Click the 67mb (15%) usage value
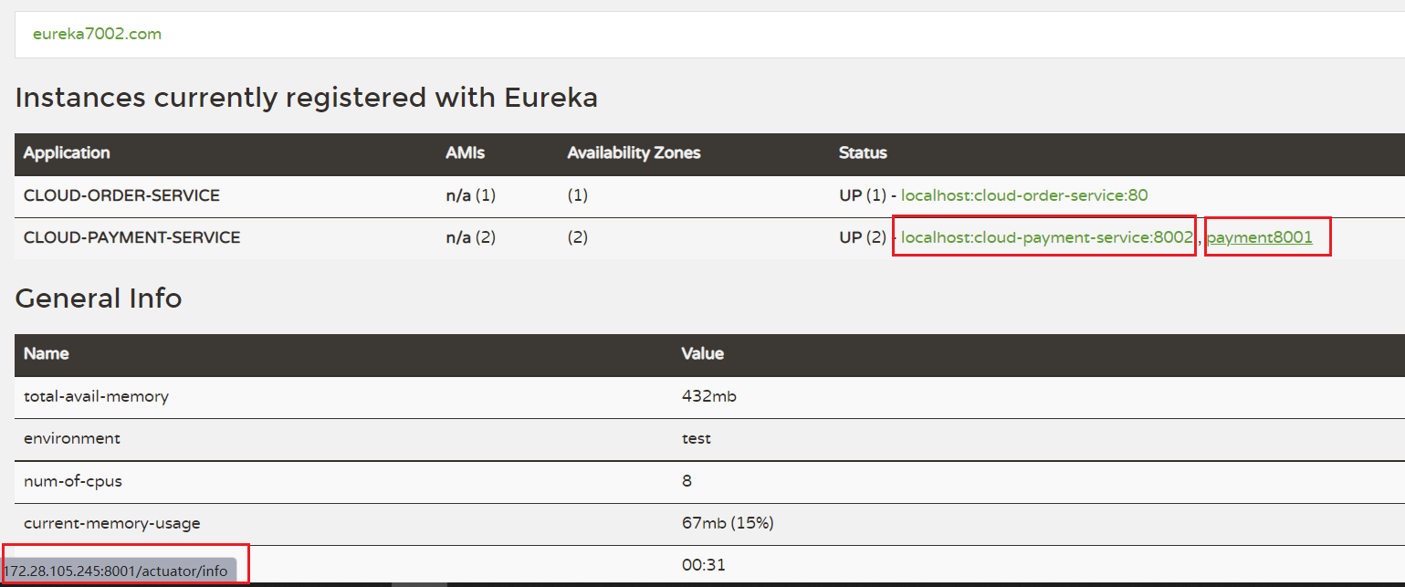Screen dimensions: 1405x587 click(728, 523)
